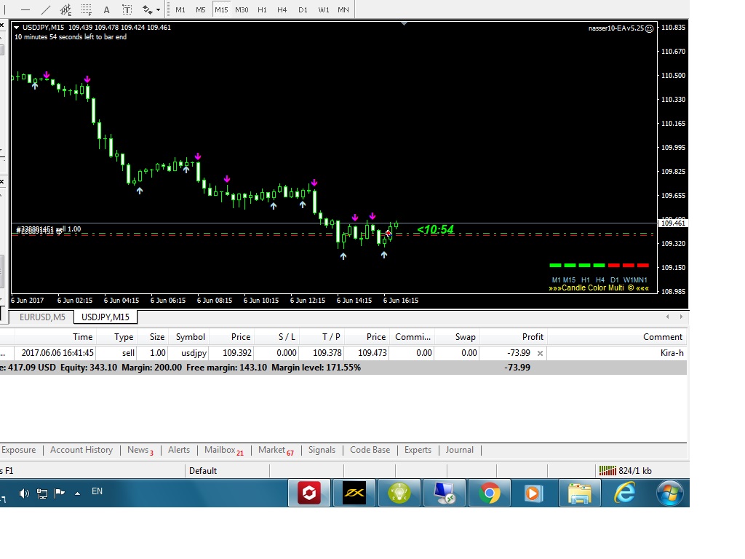This screenshot has width=745, height=559.
Task: Select the equidistant channel tool
Action: [x=65, y=9]
